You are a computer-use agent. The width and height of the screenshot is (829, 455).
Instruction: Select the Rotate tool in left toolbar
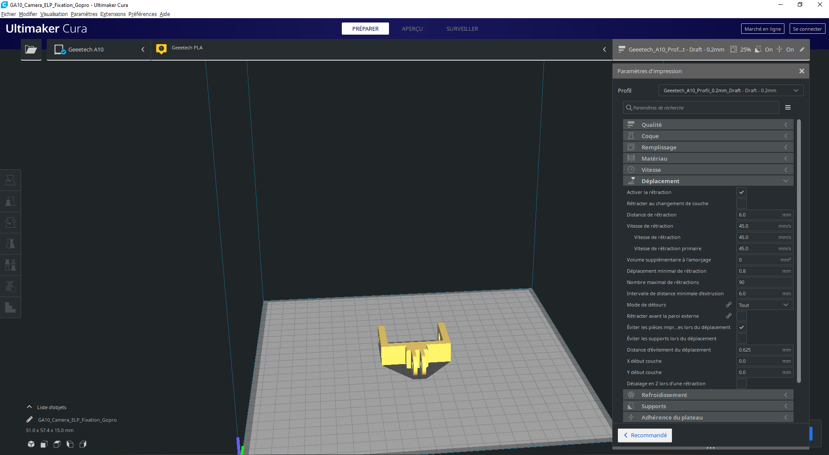tap(10, 223)
